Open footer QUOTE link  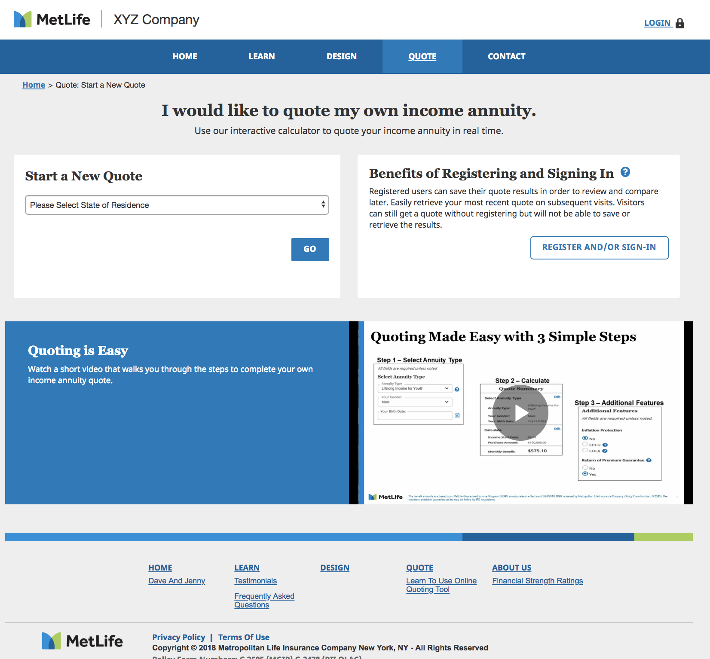point(420,568)
